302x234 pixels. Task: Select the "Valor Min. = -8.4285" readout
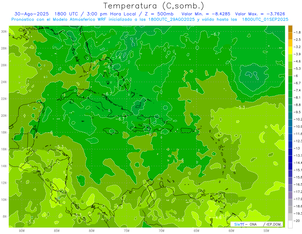click(205, 14)
